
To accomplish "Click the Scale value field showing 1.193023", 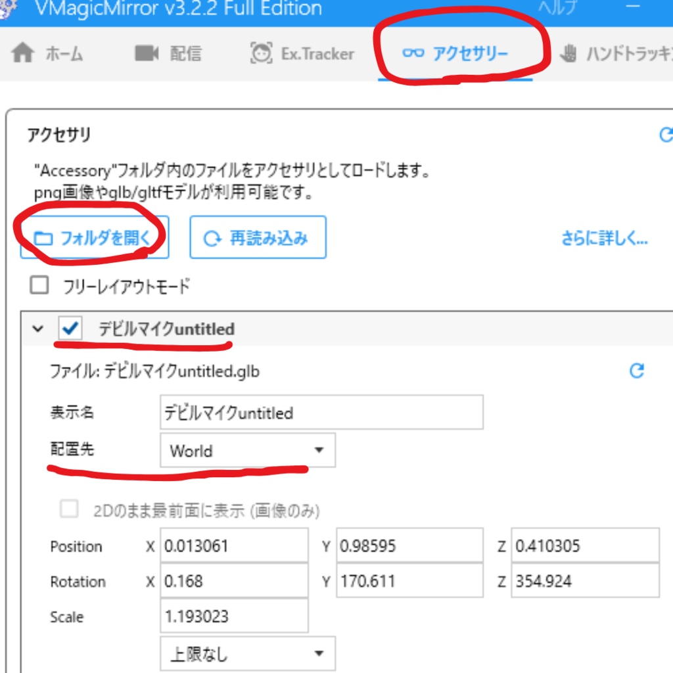I will (x=234, y=616).
